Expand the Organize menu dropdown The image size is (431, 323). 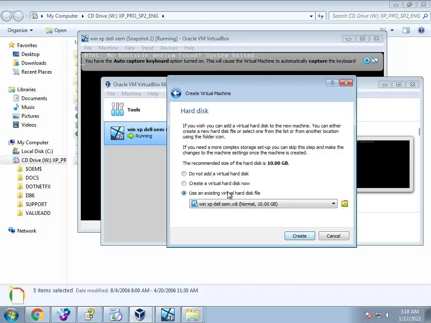tap(20, 30)
